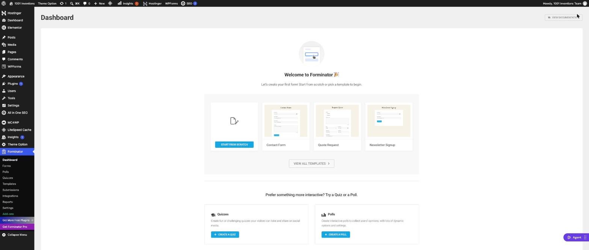Select the Contact Form template thumbnail
The height and width of the screenshot is (250, 589).
pos(286,121)
